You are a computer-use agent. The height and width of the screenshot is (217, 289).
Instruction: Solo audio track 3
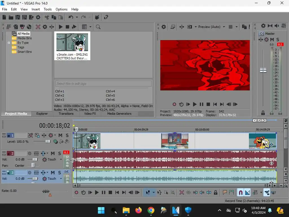pos(60,173)
